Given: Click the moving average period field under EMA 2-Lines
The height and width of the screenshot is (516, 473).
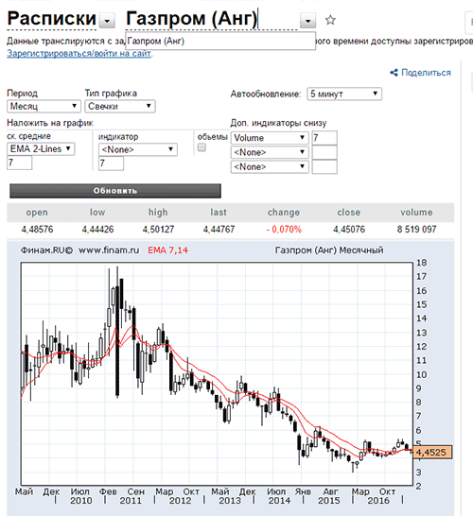Looking at the screenshot, I should (x=20, y=163).
